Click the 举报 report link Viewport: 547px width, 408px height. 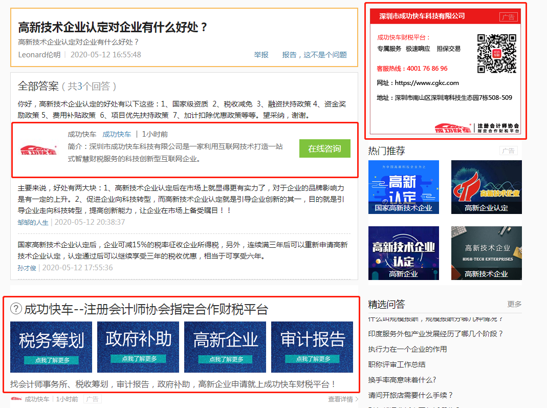pos(261,55)
